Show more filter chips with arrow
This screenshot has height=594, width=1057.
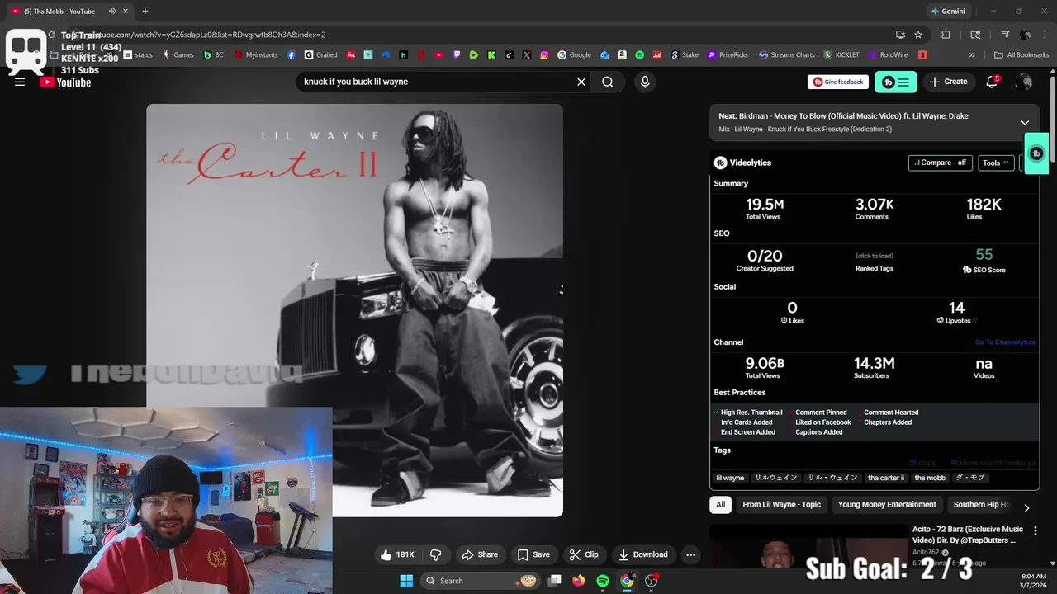(1026, 508)
